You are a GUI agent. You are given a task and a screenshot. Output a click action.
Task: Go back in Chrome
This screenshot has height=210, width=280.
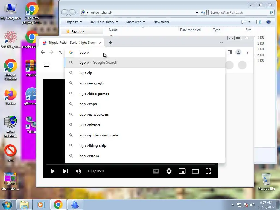click(x=42, y=52)
